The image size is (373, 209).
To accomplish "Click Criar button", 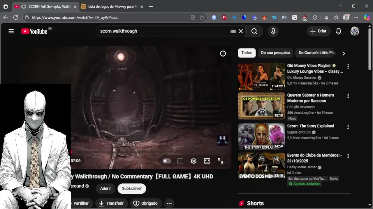I will coord(318,31).
